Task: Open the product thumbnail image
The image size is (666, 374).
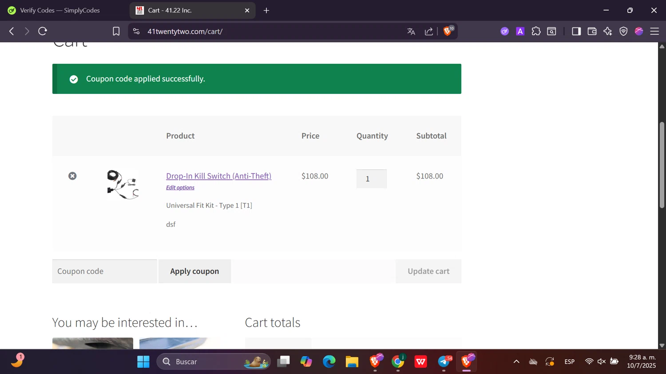Action: point(123,184)
